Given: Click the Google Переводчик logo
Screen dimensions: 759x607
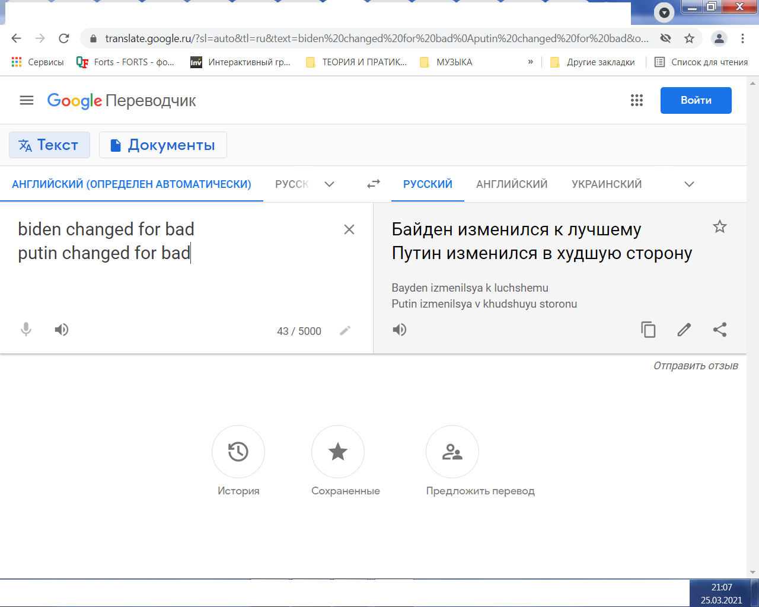Looking at the screenshot, I should pos(122,101).
